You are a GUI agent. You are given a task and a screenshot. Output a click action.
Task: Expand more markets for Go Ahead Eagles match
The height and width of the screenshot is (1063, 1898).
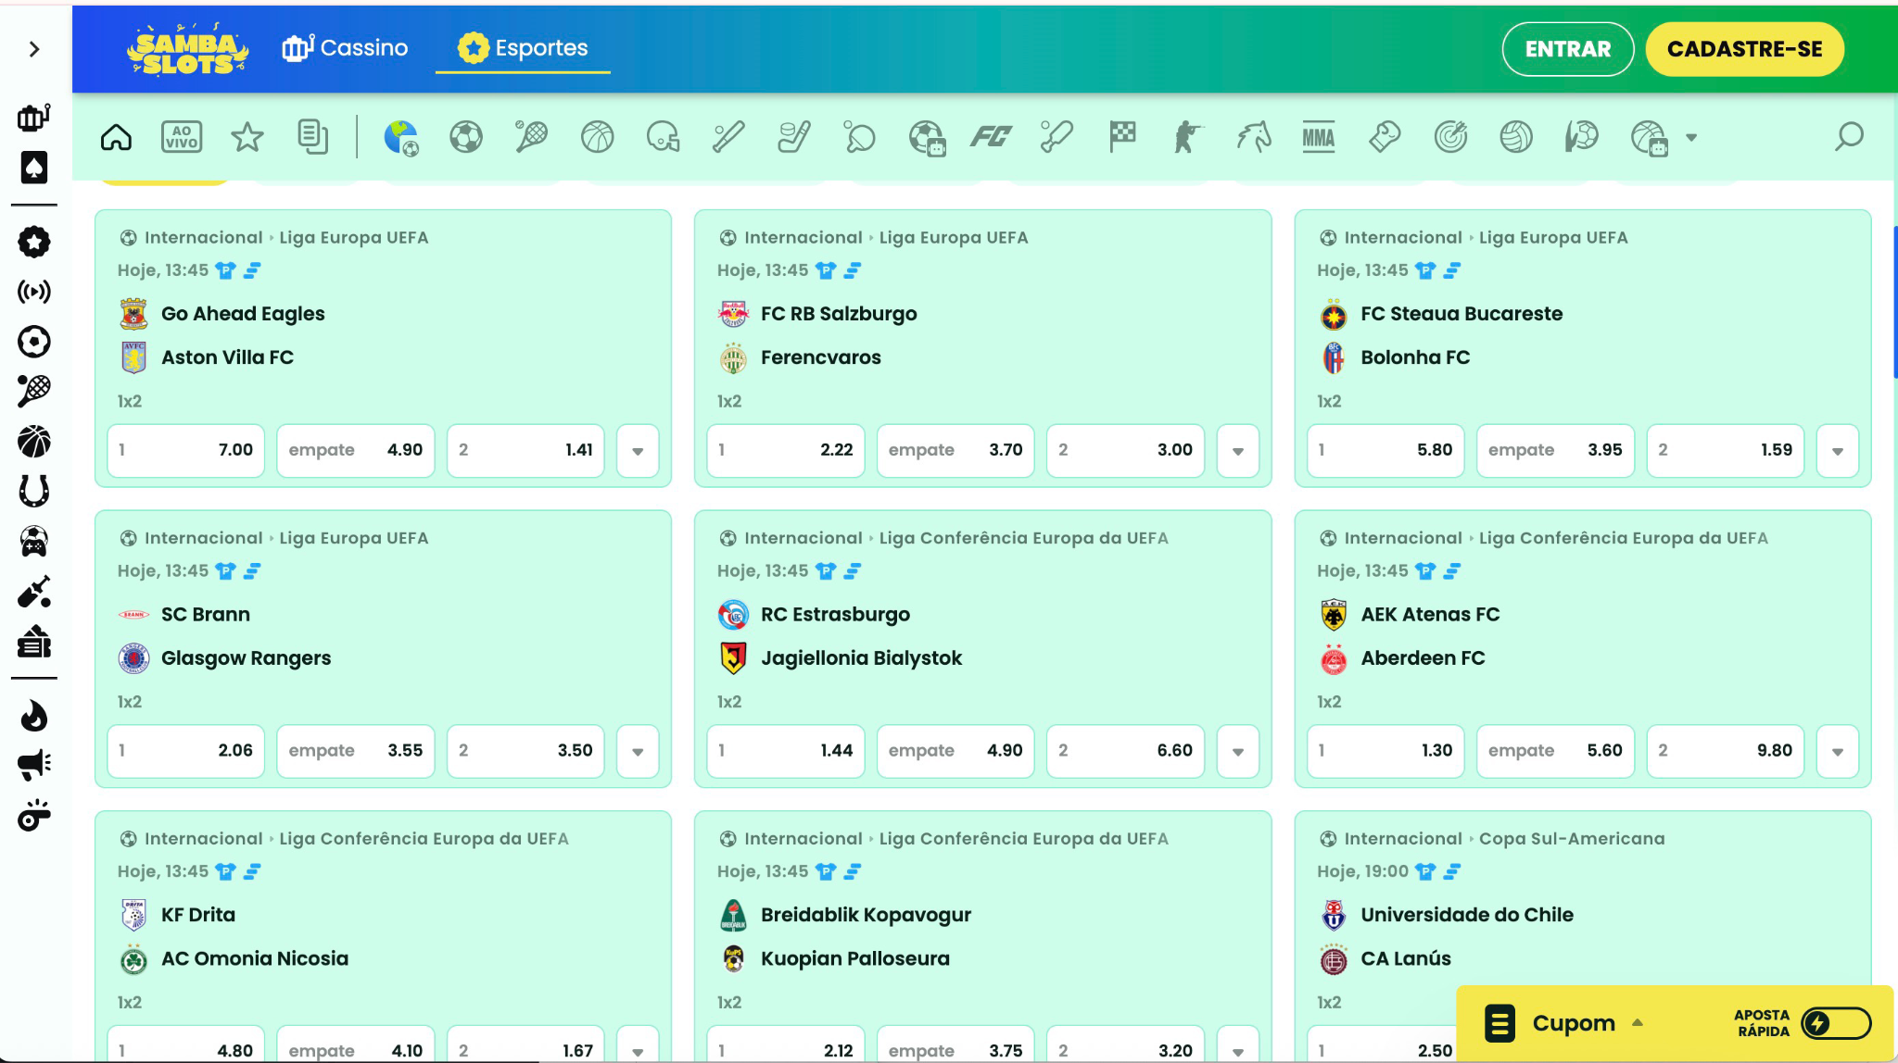click(x=638, y=451)
